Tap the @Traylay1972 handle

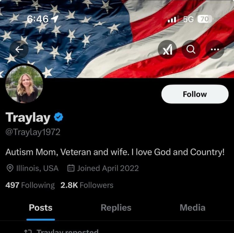pos(33,132)
